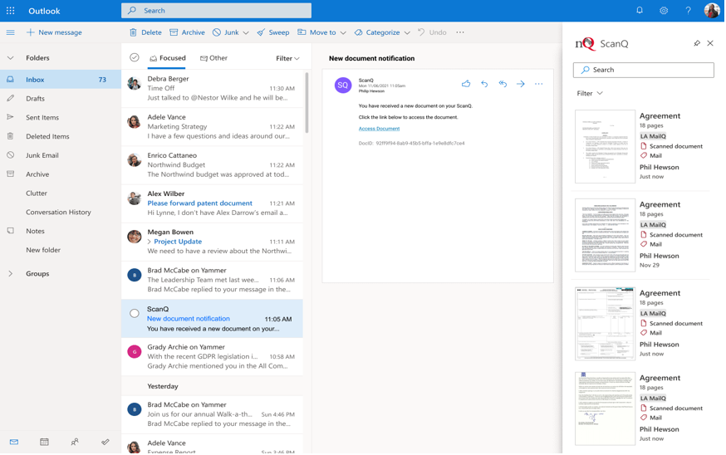The height and width of the screenshot is (455, 726).
Task: Open the app launcher grid icon
Action: coord(11,11)
